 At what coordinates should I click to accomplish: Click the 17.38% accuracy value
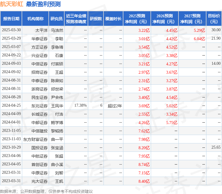[80, 105]
